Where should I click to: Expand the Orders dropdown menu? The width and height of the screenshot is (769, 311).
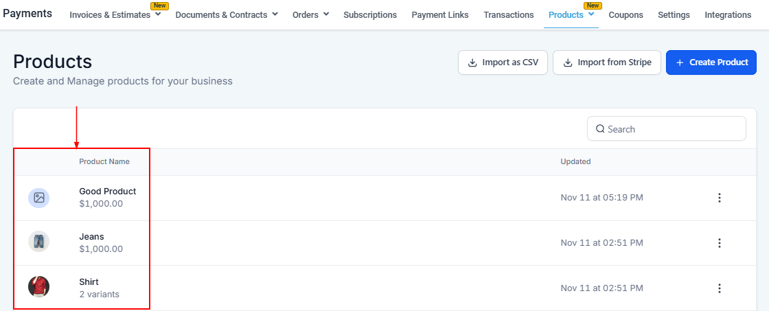(x=325, y=14)
